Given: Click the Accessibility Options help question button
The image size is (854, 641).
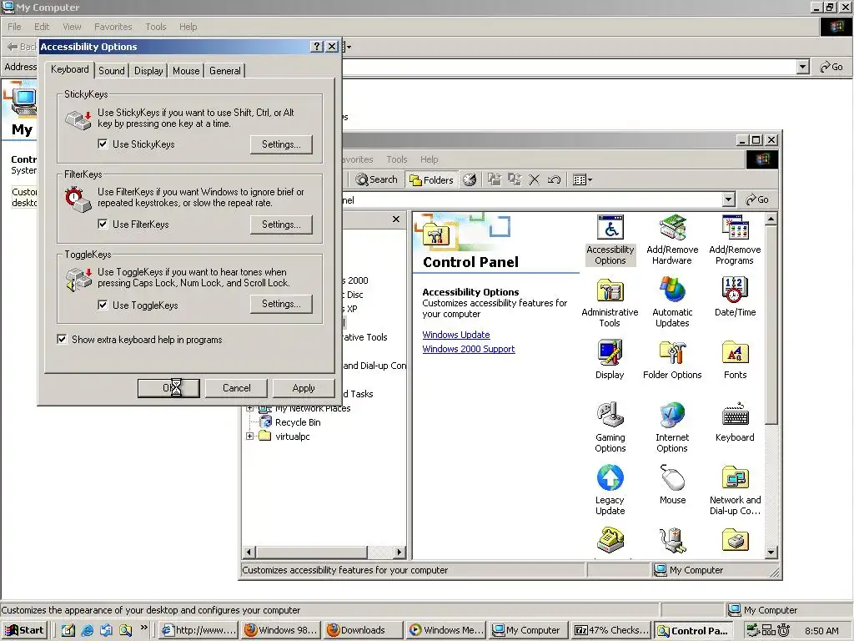Looking at the screenshot, I should pos(317,47).
